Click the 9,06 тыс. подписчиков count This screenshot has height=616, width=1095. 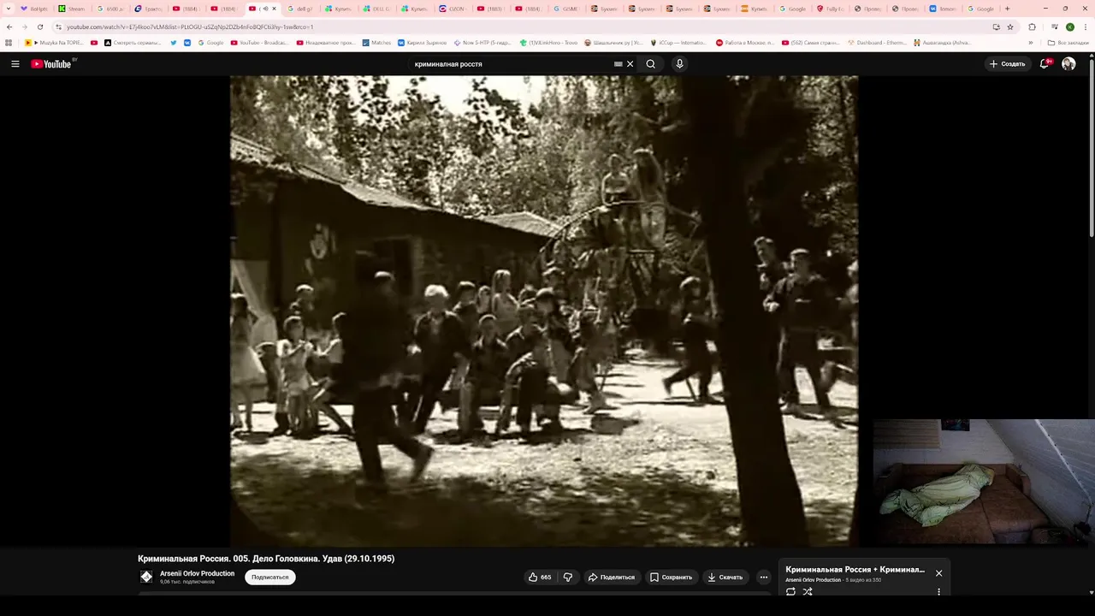coord(187,582)
